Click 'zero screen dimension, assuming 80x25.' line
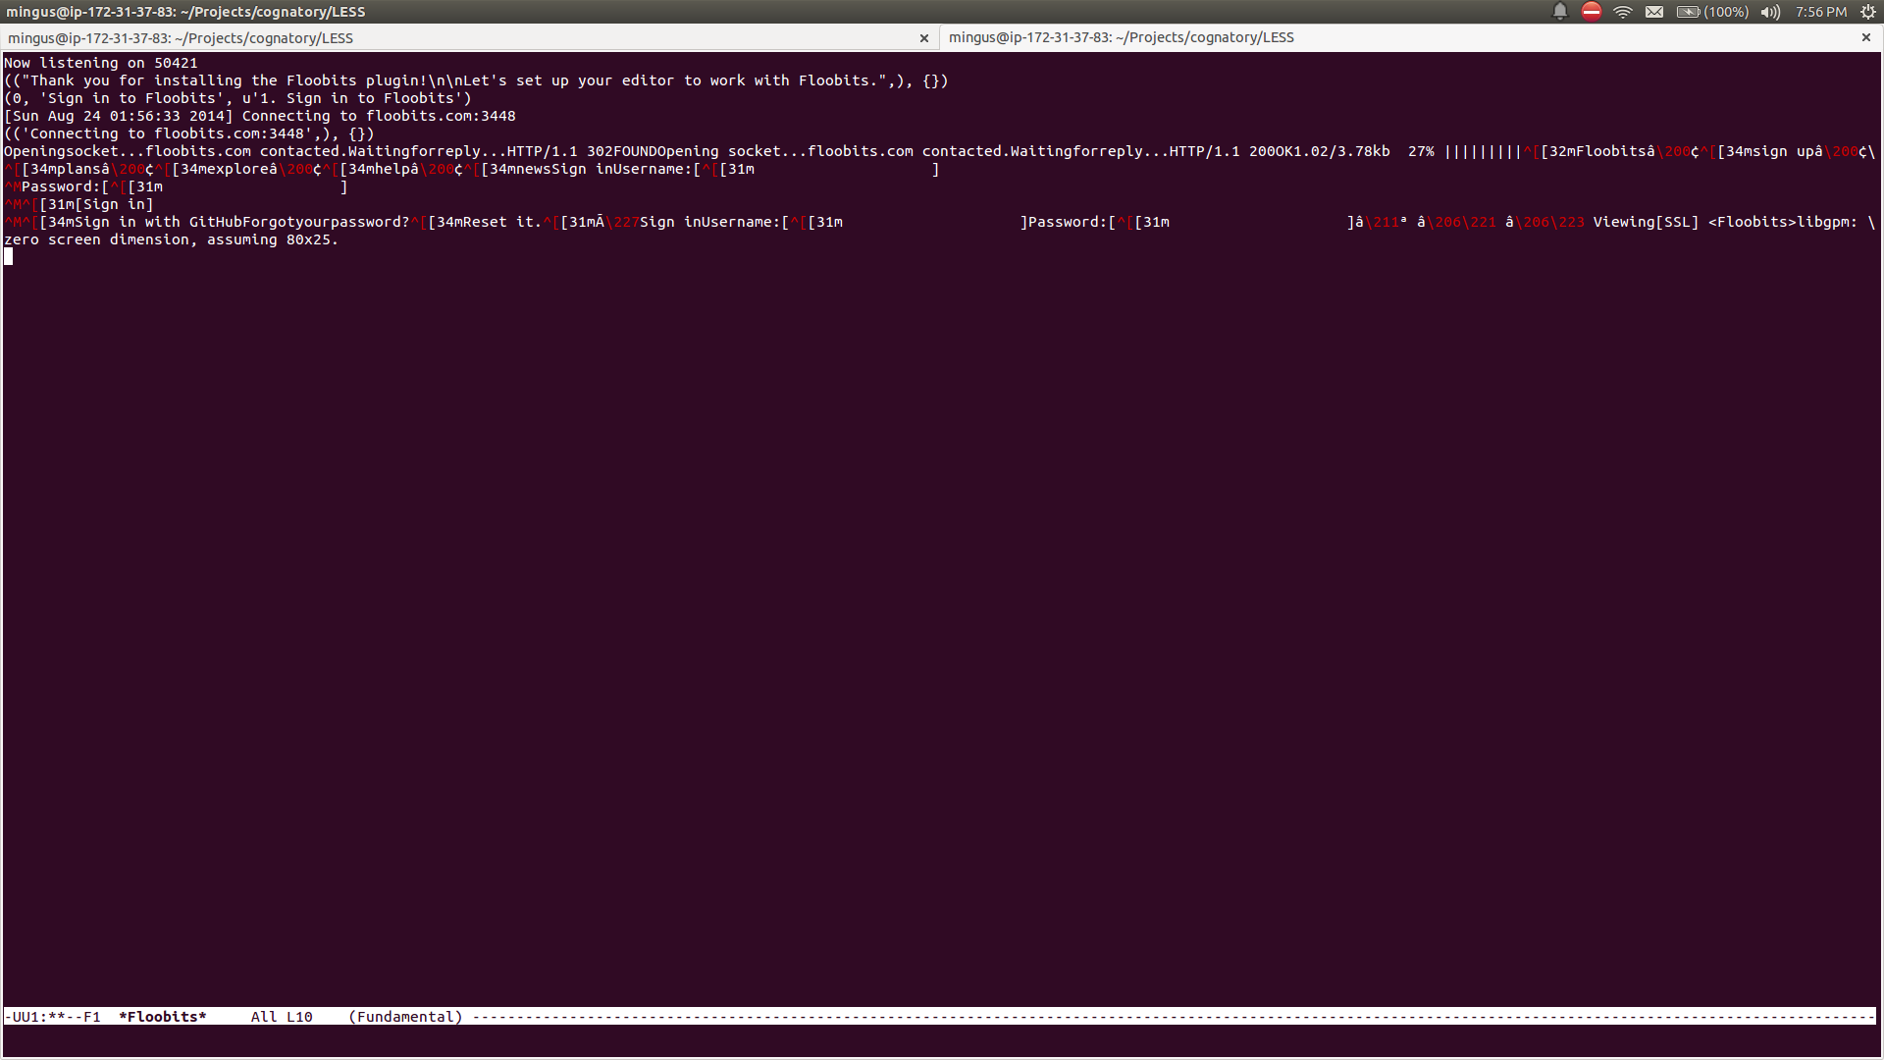The image size is (1884, 1060). (171, 239)
